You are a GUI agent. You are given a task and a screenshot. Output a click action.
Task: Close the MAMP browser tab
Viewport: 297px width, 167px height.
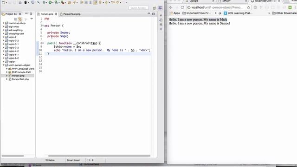coord(246,1)
